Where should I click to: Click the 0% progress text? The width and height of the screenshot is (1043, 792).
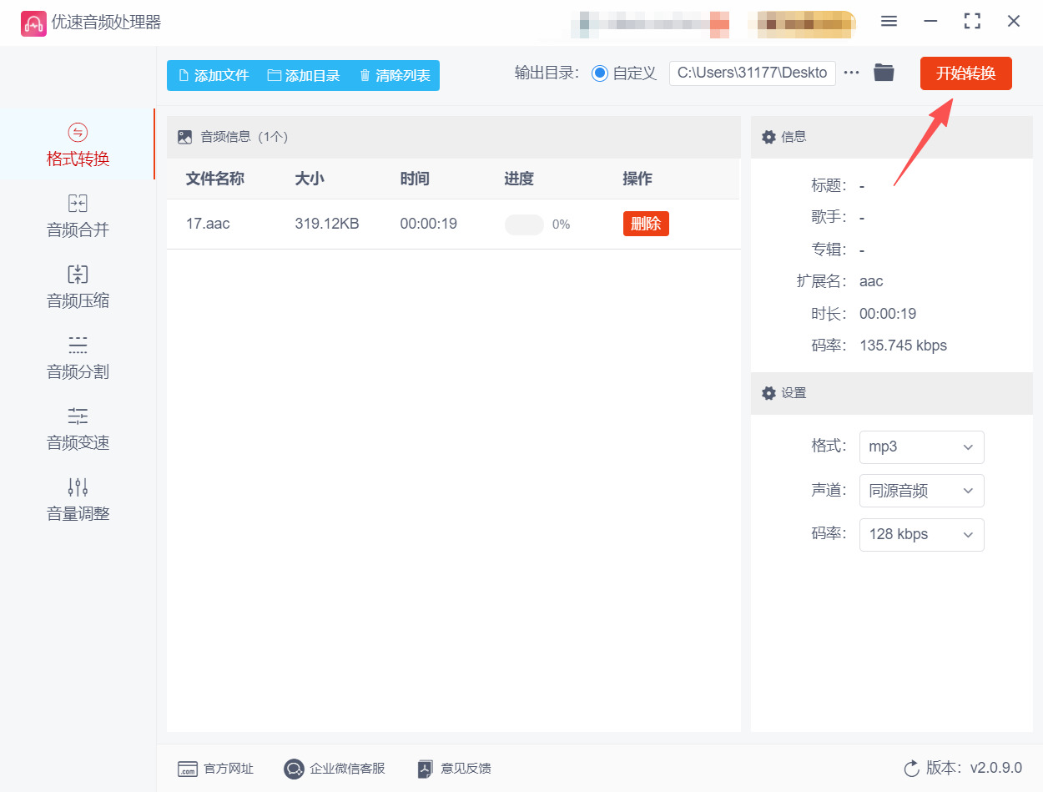pyautogui.click(x=562, y=224)
